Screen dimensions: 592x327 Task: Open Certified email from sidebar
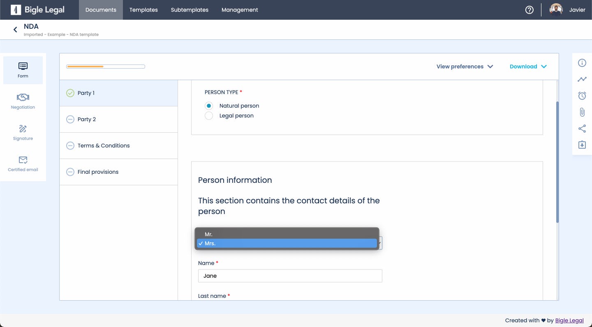click(x=23, y=163)
